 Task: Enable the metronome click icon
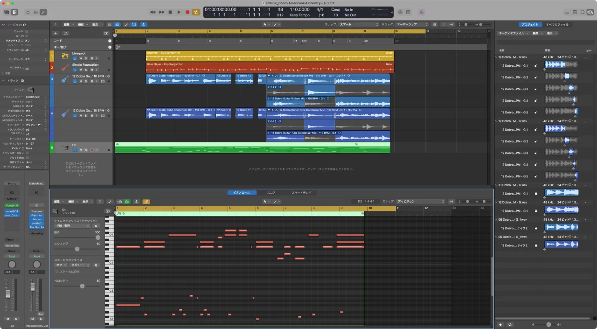coord(421,12)
